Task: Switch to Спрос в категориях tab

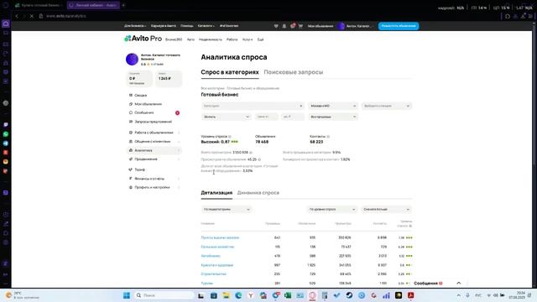Action: click(x=230, y=72)
